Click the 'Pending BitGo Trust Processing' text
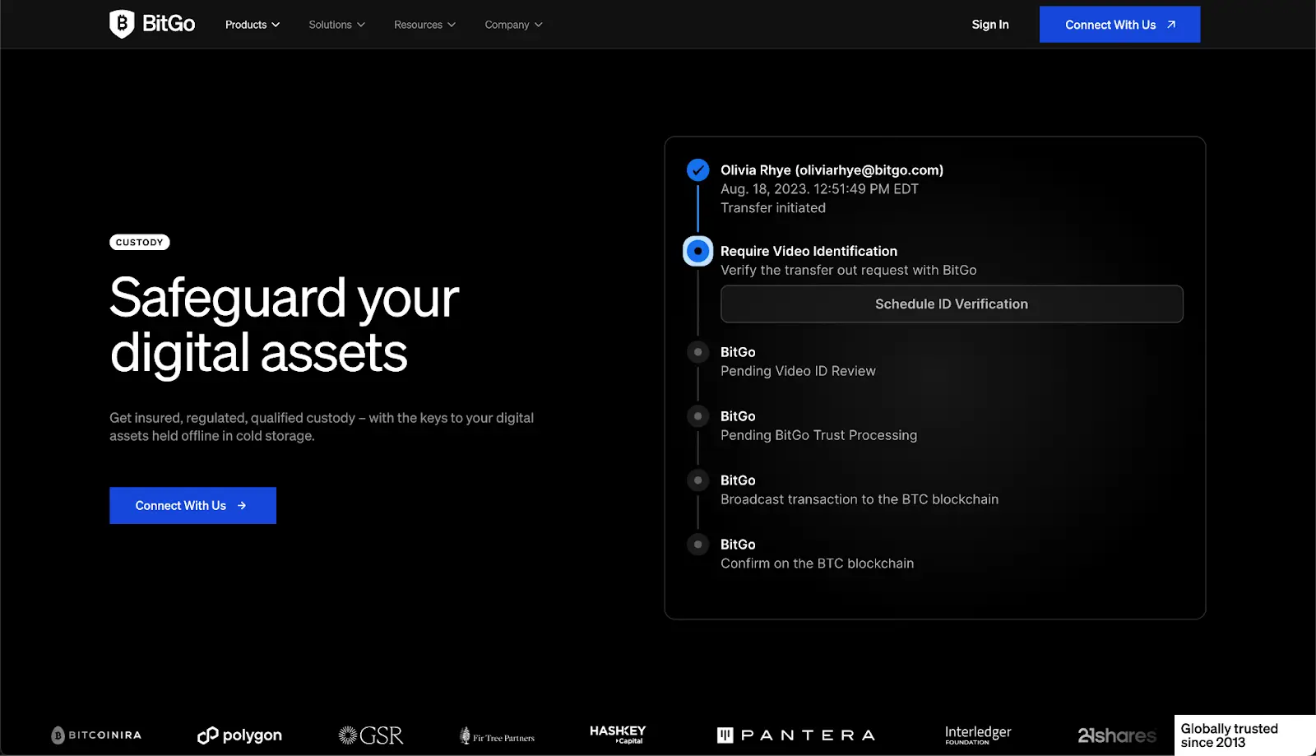 tap(818, 435)
